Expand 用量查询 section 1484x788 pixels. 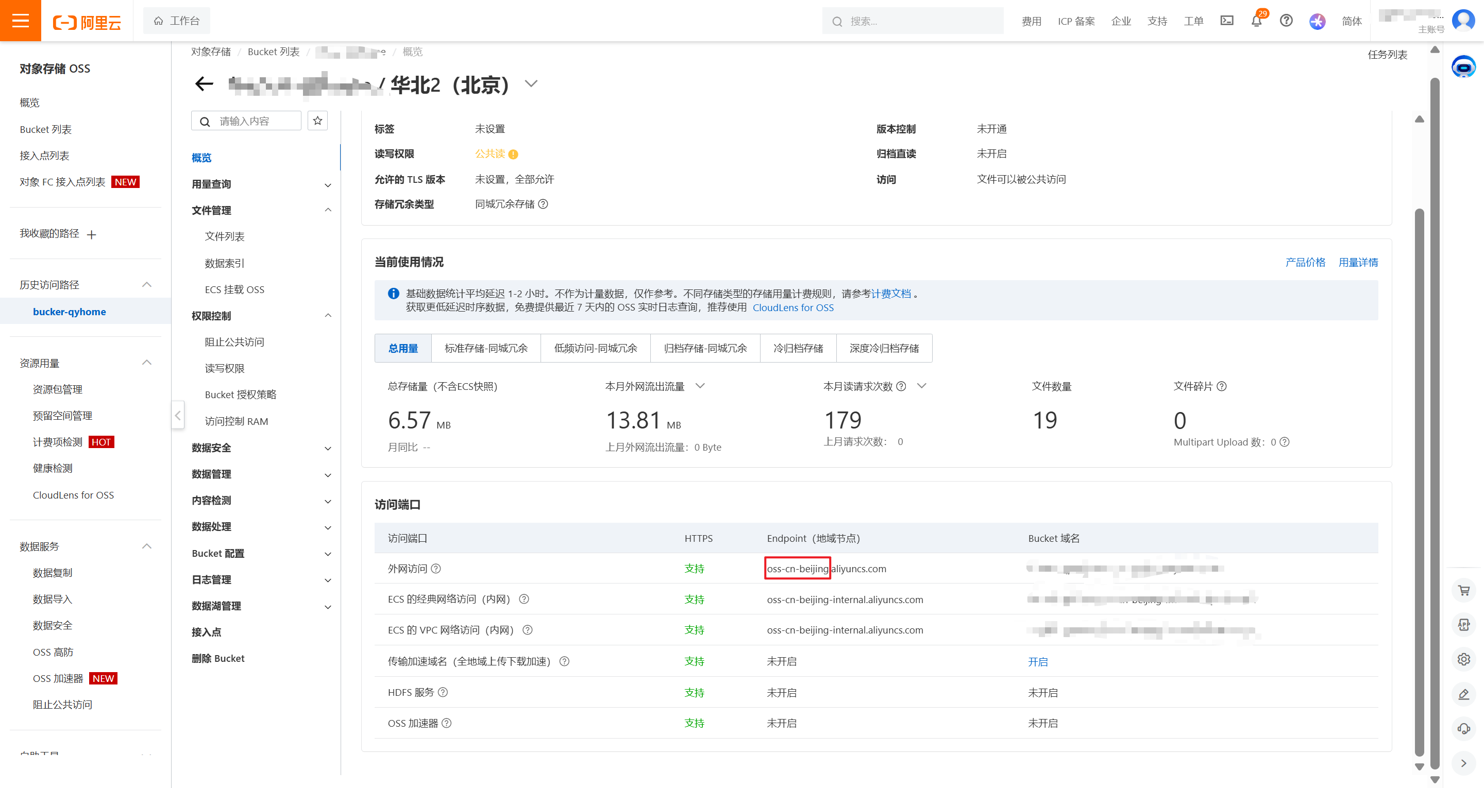click(328, 185)
